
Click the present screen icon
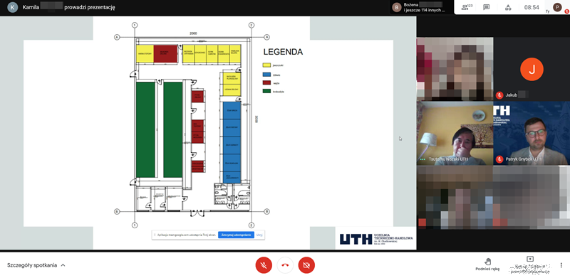pos(530,259)
